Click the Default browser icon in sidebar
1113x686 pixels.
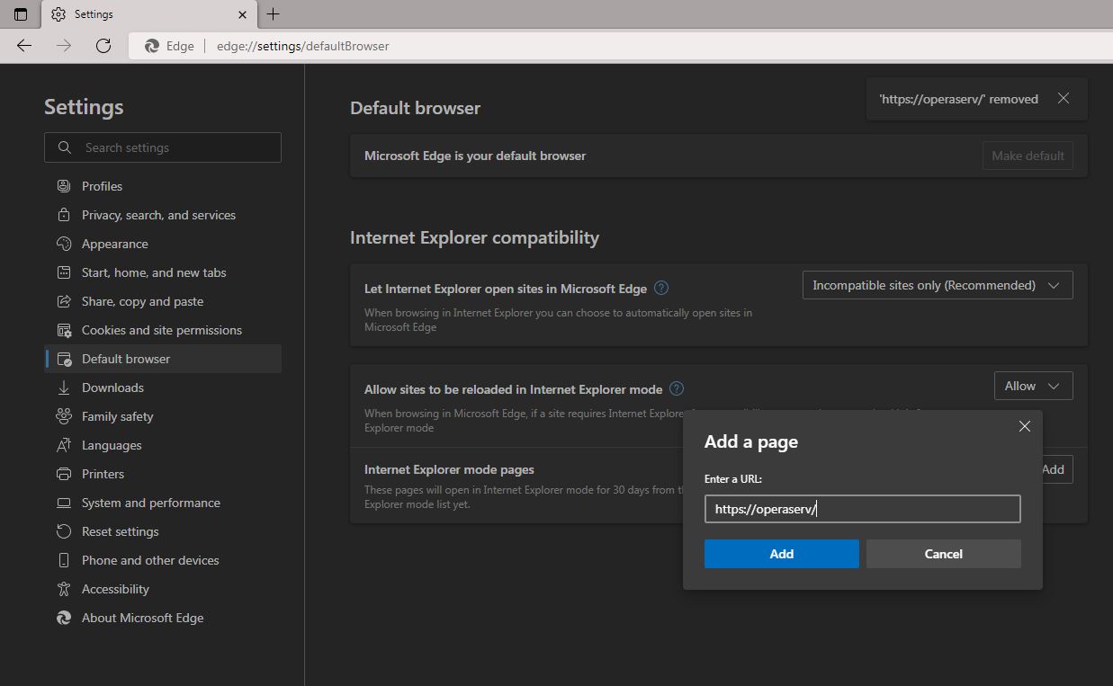point(64,359)
